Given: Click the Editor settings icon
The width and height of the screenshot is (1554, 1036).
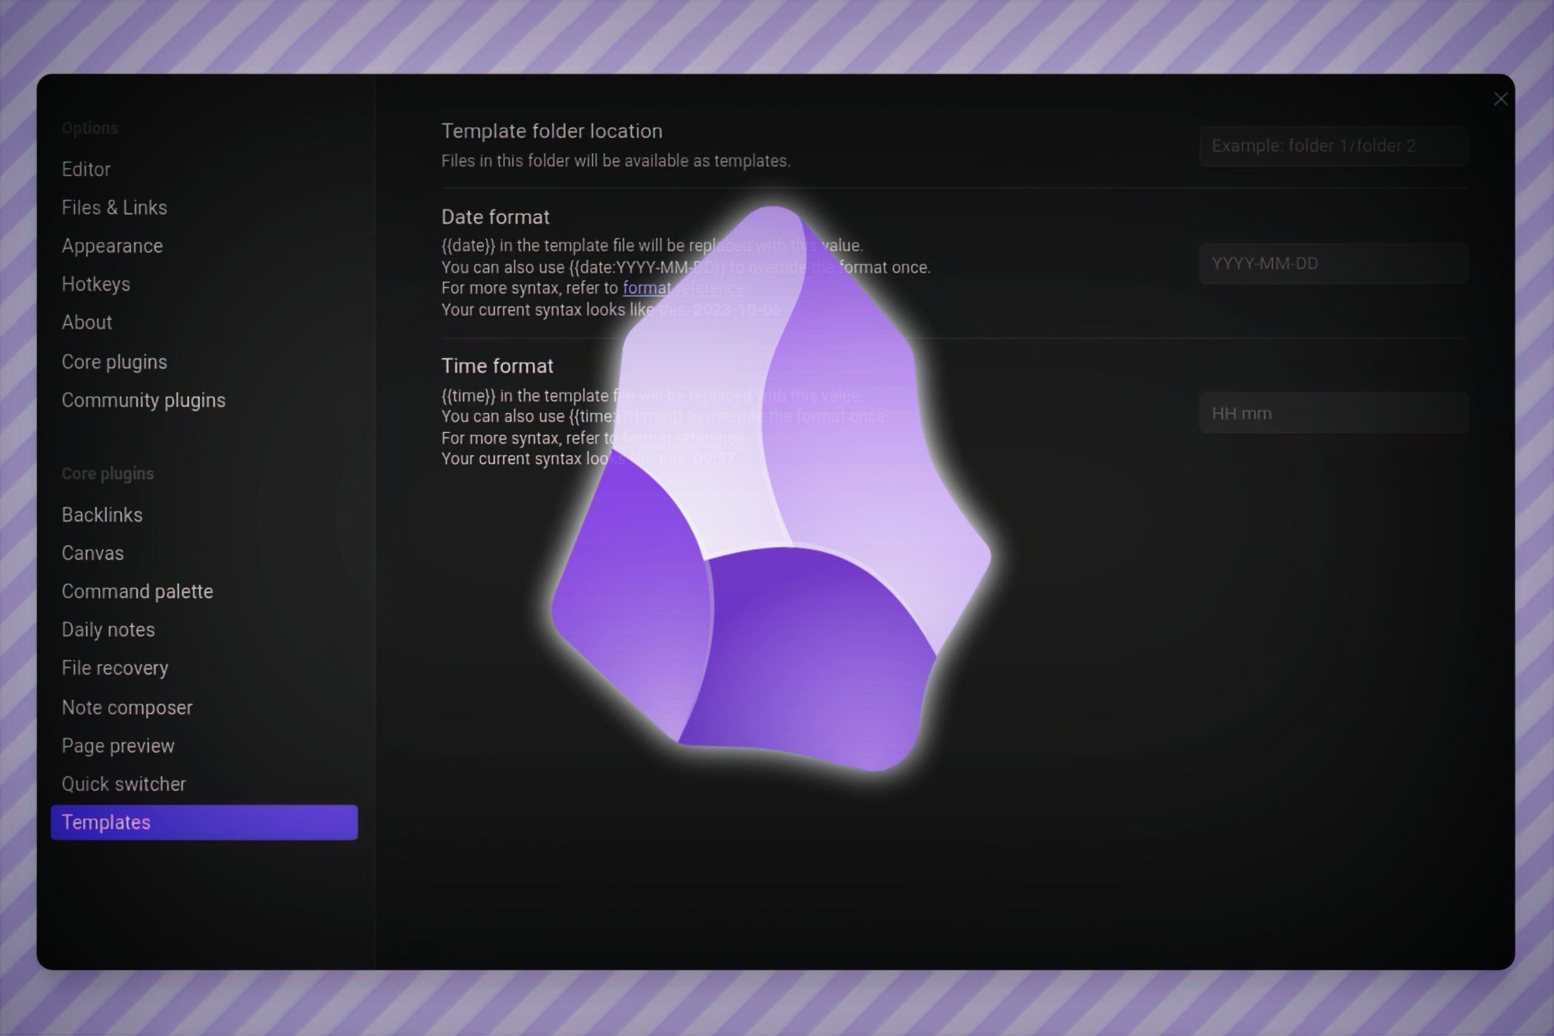Looking at the screenshot, I should [x=86, y=169].
